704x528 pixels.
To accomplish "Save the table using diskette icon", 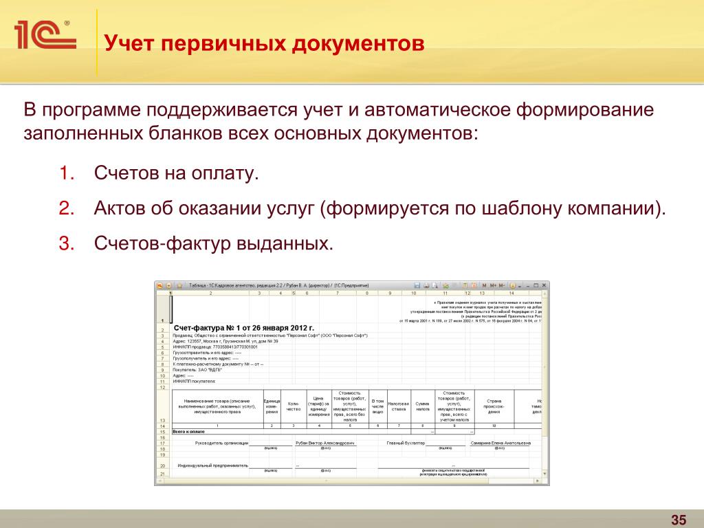I will pyautogui.click(x=417, y=285).
